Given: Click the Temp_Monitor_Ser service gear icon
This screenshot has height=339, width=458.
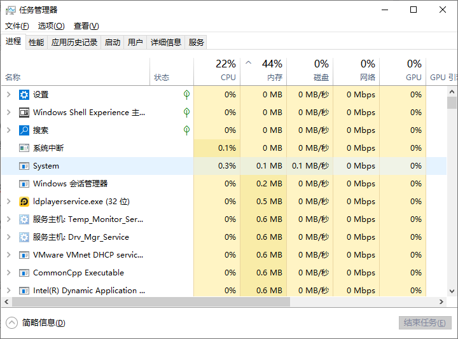Looking at the screenshot, I should point(24,219).
